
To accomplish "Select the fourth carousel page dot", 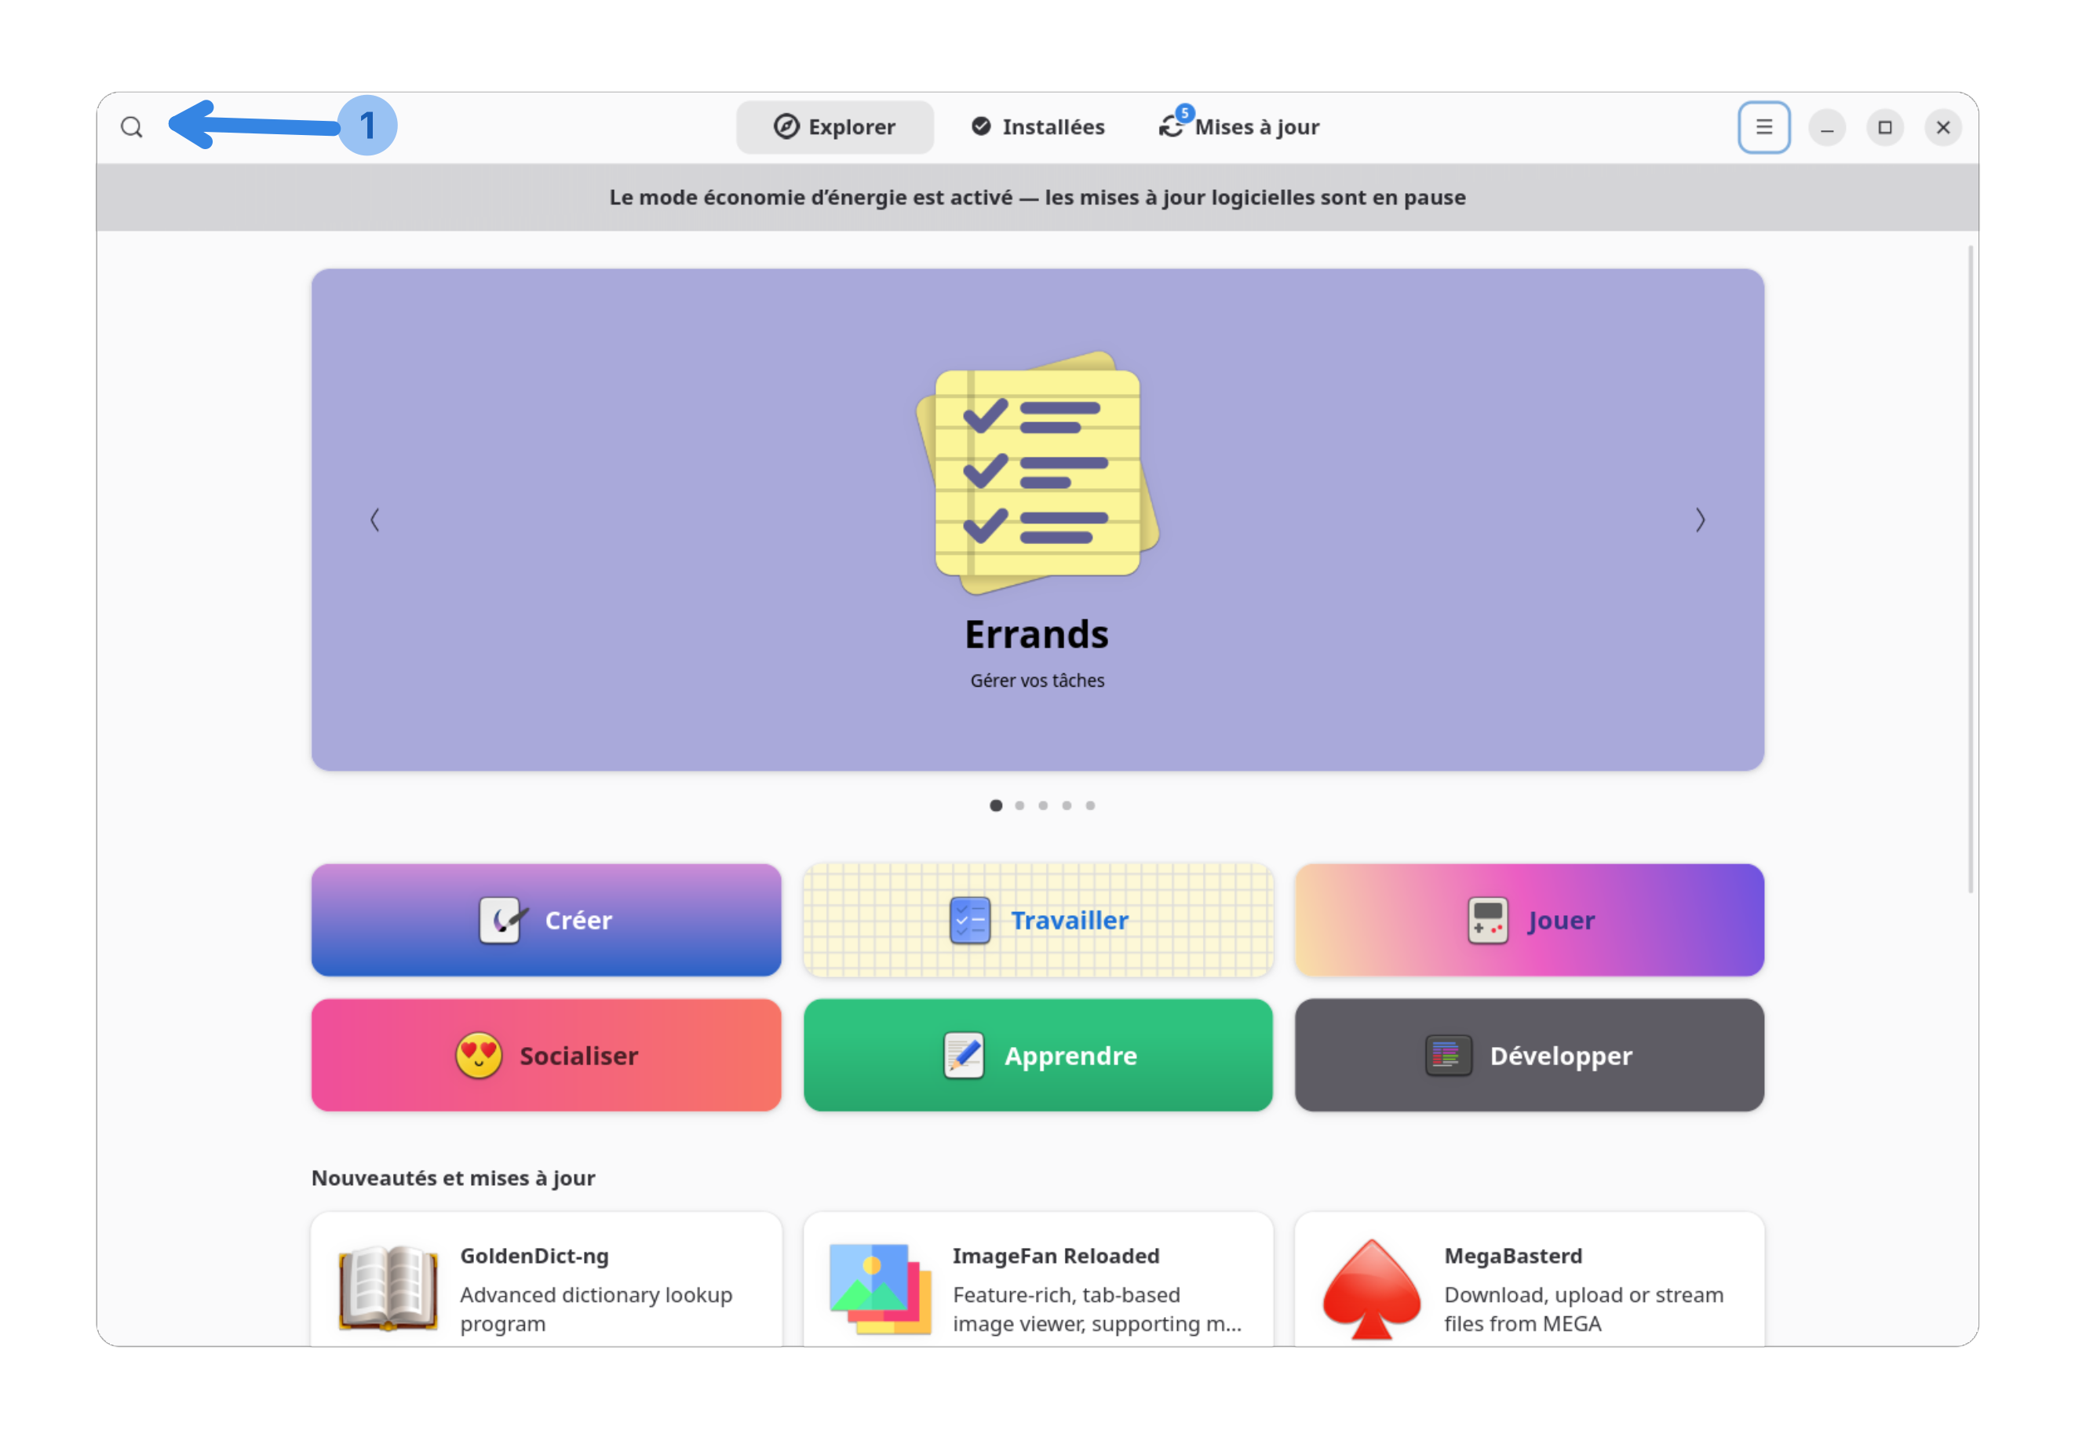I will click(1067, 805).
